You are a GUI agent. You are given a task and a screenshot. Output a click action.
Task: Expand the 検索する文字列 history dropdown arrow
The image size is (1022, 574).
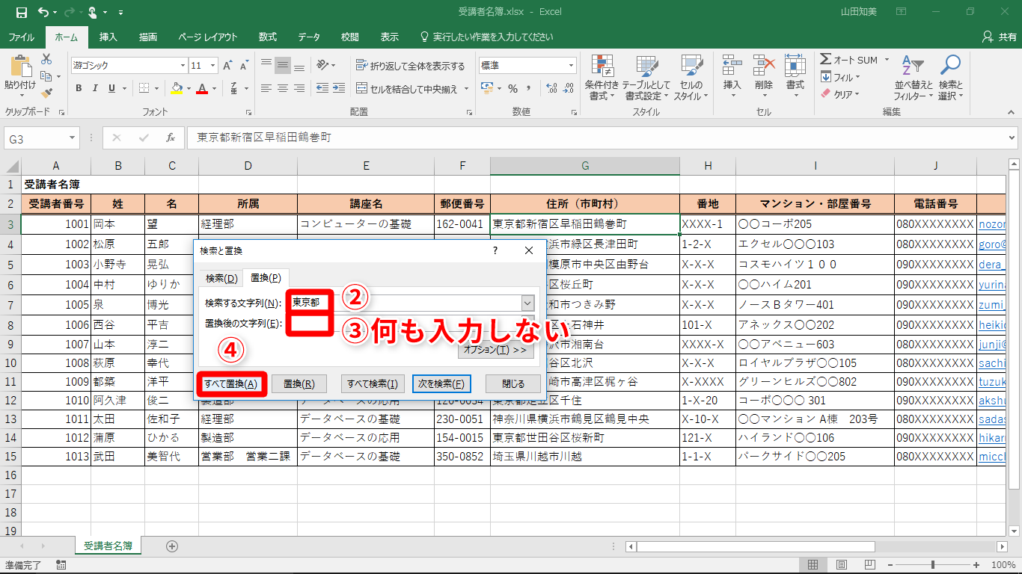coord(527,303)
